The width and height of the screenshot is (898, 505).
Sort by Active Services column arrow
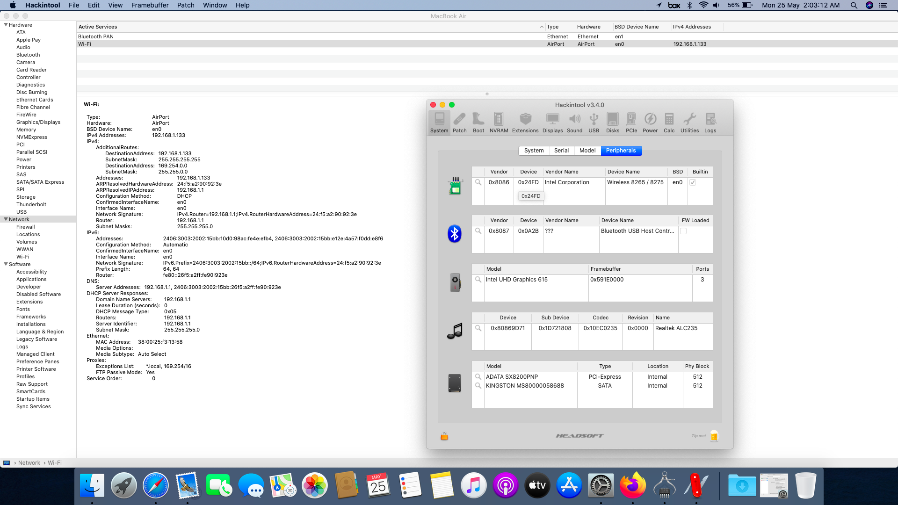tap(542, 27)
